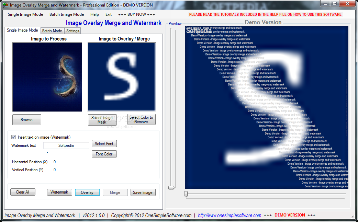Viewport: 358px width, 222px height.
Task: Click the red tutorials notice text
Action: coord(265,14)
